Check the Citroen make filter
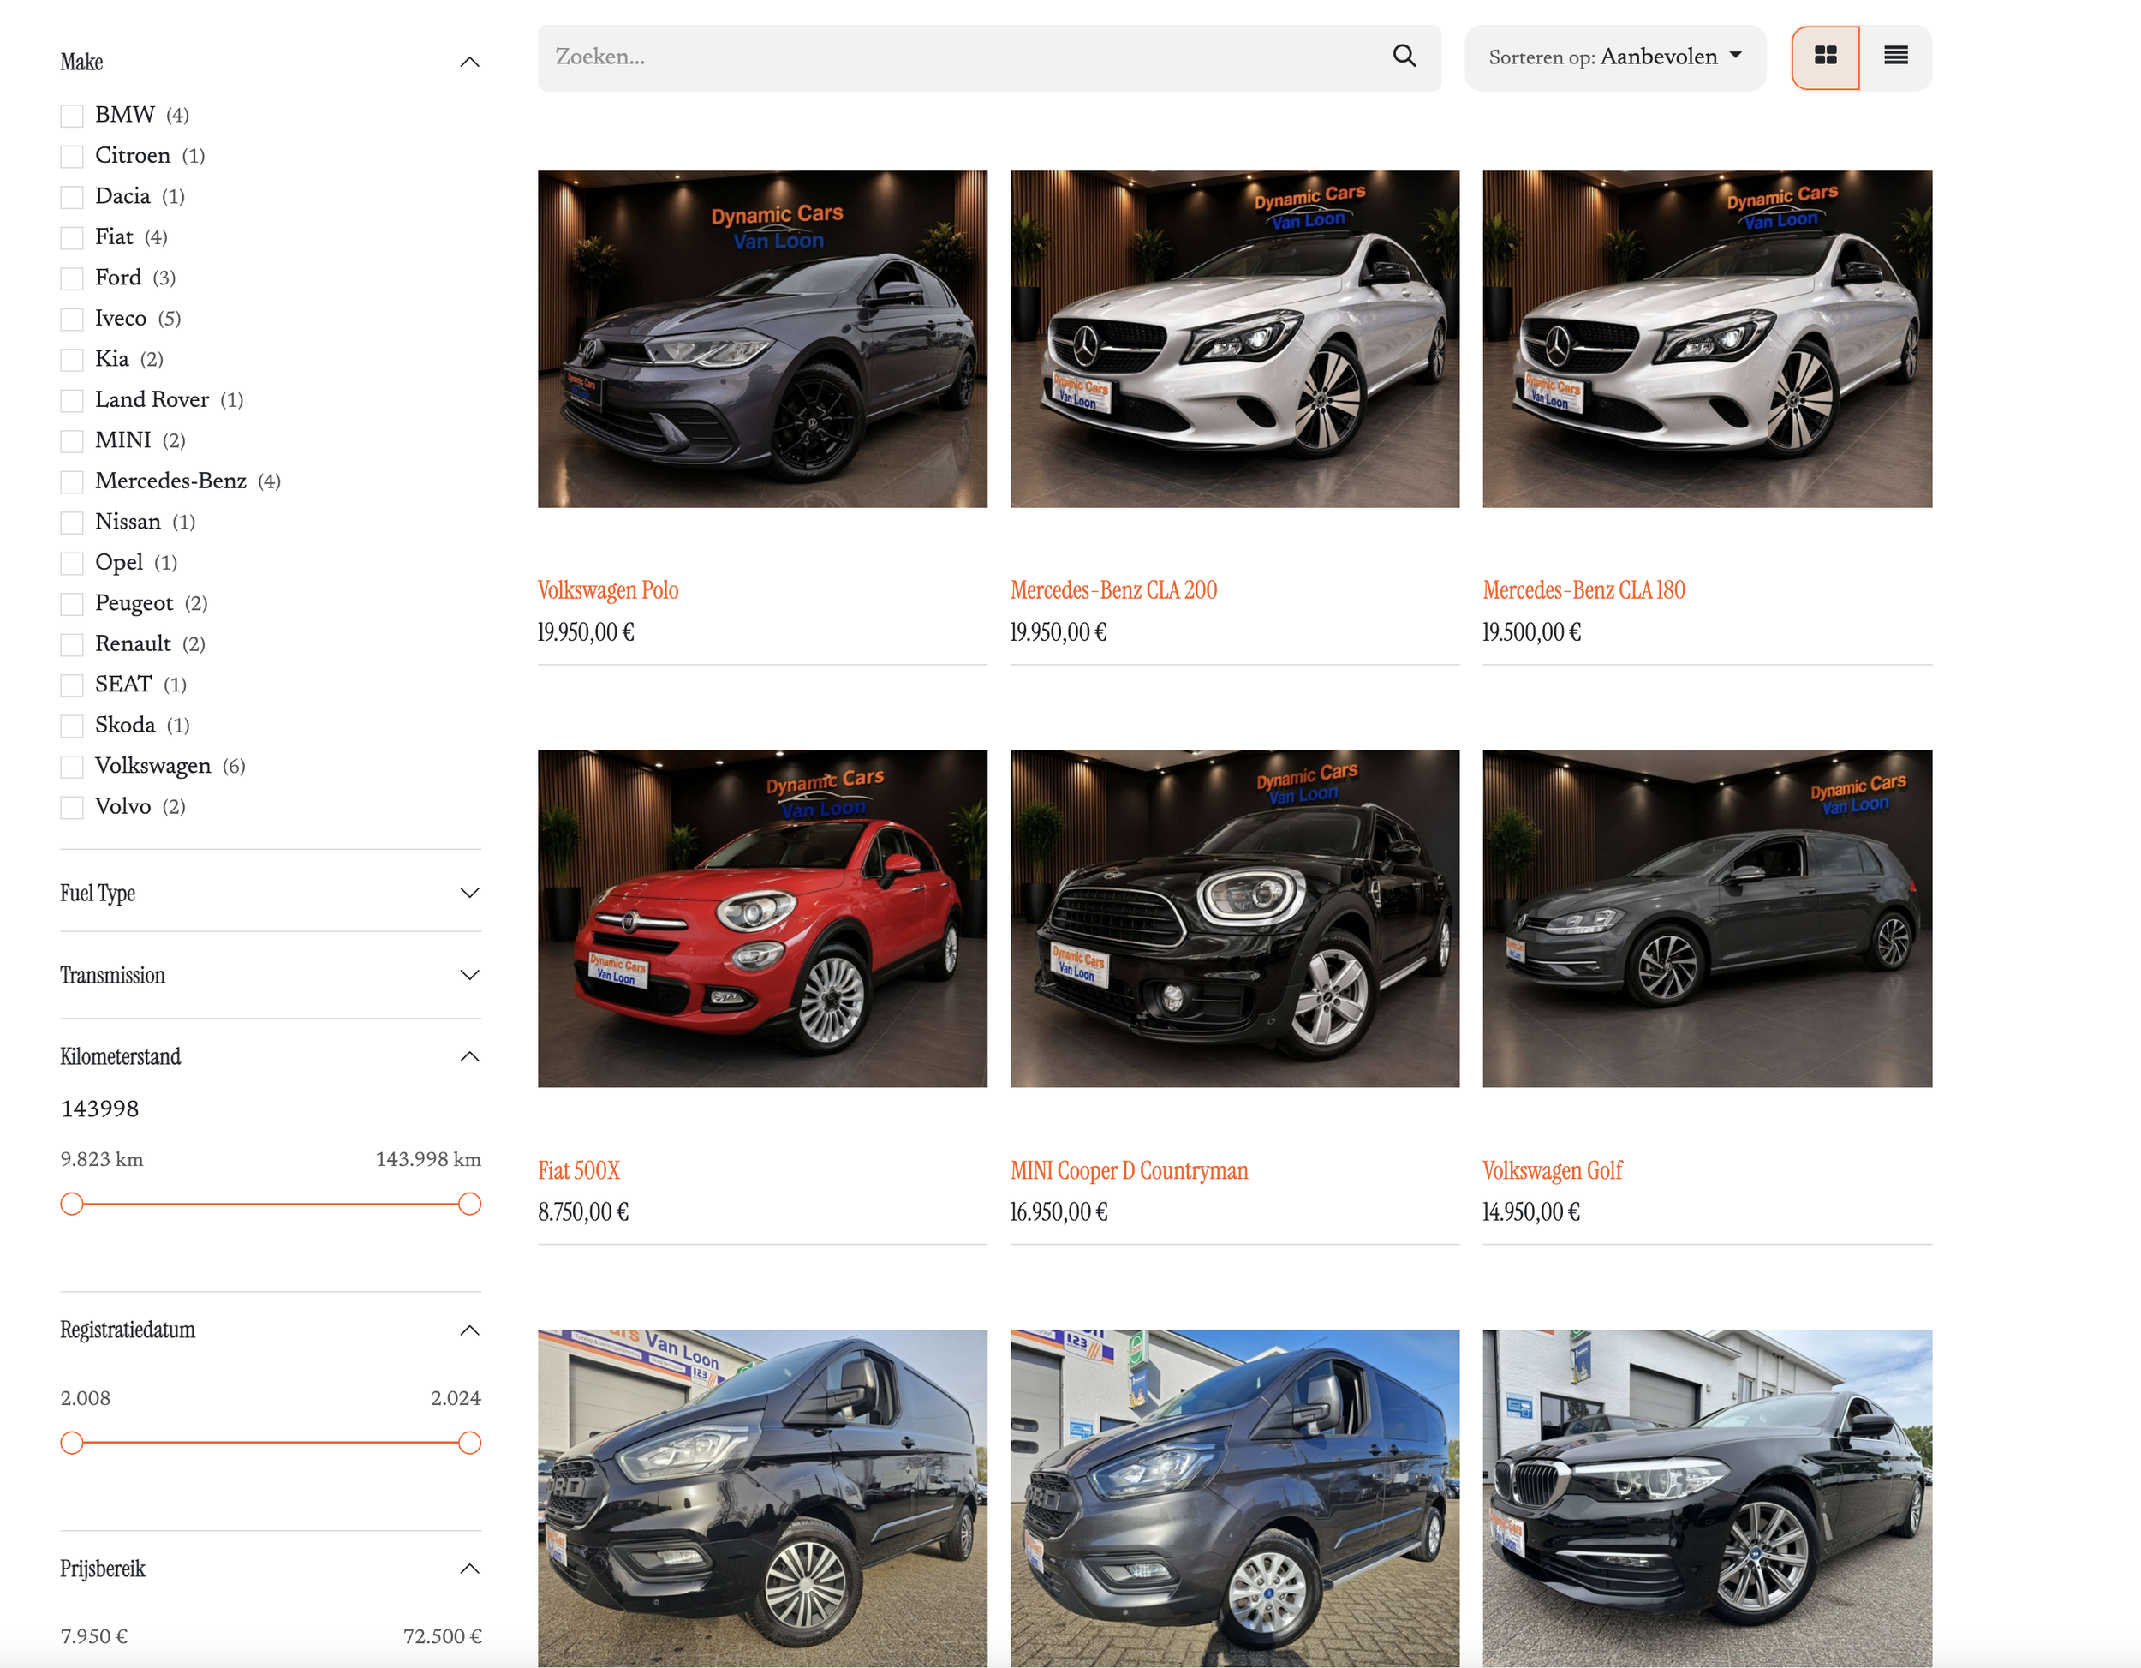This screenshot has width=2141, height=1668. (x=72, y=157)
